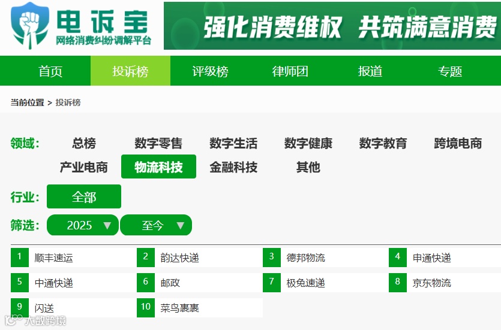
Task: Select the 产业电商 domain filter
Action: click(84, 166)
